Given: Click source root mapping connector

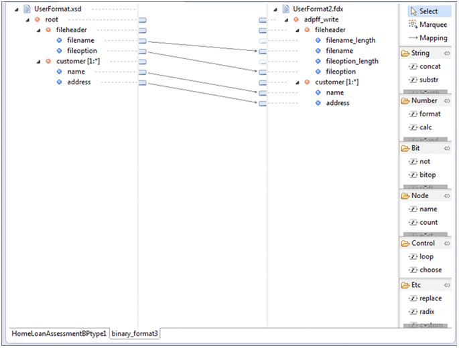Looking at the screenshot, I should (143, 20).
